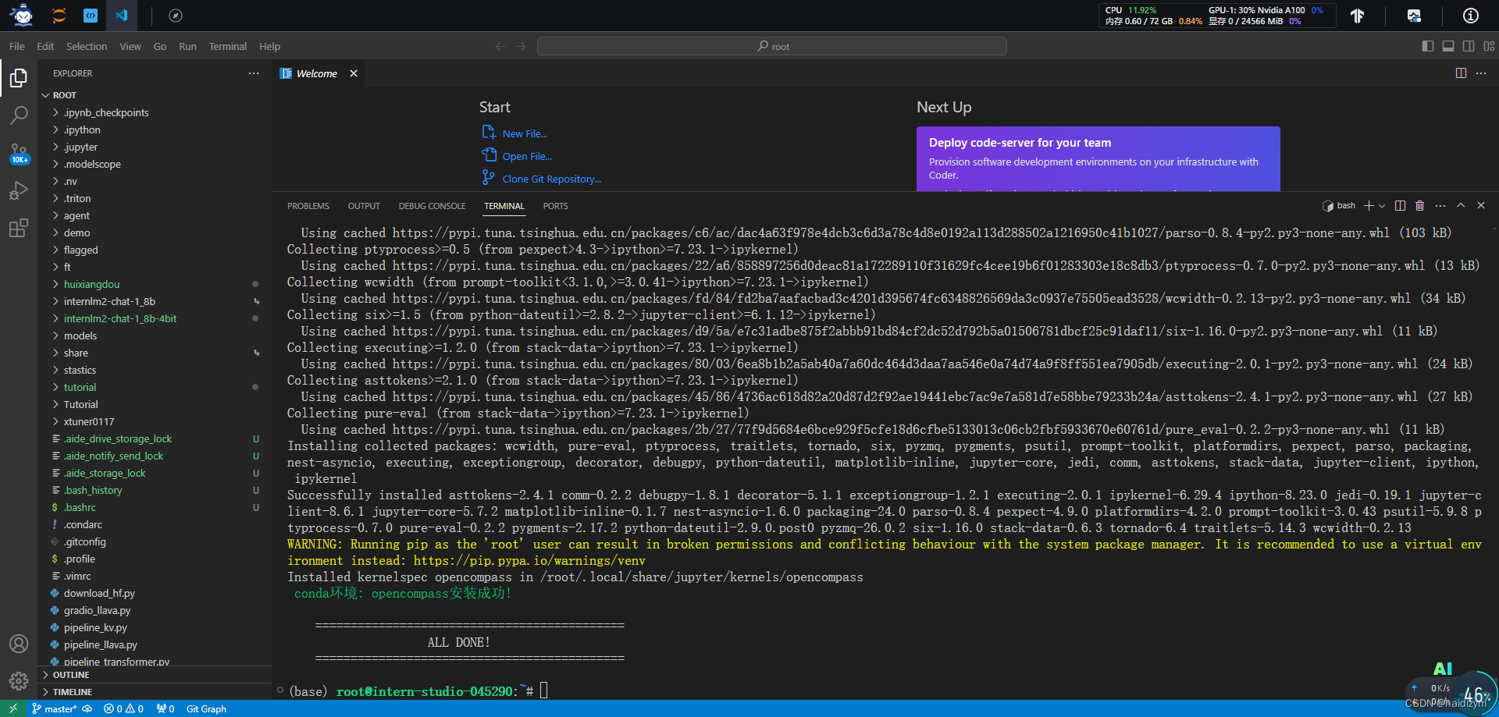Close the Welcome tab
Screen dimensions: 1499x717
point(354,73)
